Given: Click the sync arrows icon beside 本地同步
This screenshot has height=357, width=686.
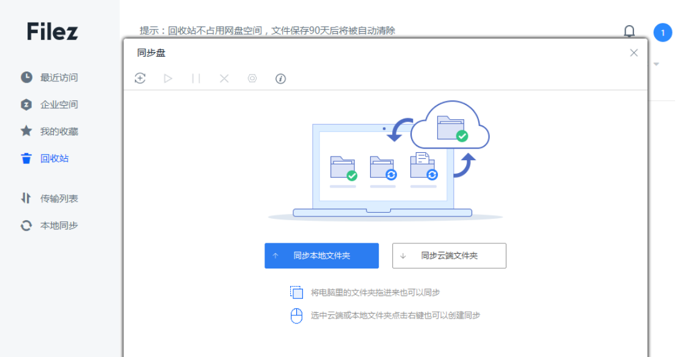Looking at the screenshot, I should [26, 226].
